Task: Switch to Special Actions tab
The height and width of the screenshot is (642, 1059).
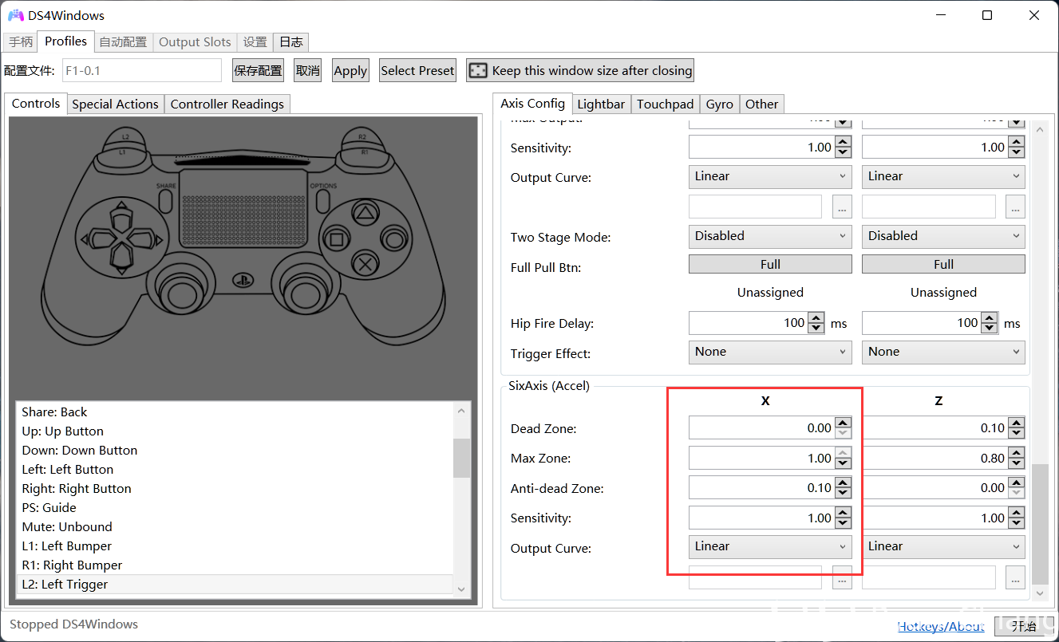Action: [115, 104]
